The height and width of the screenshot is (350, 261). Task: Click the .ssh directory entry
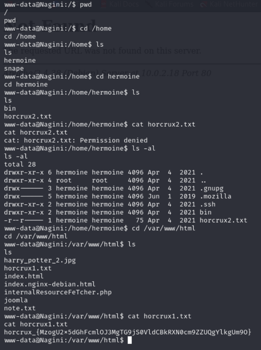tap(208, 204)
